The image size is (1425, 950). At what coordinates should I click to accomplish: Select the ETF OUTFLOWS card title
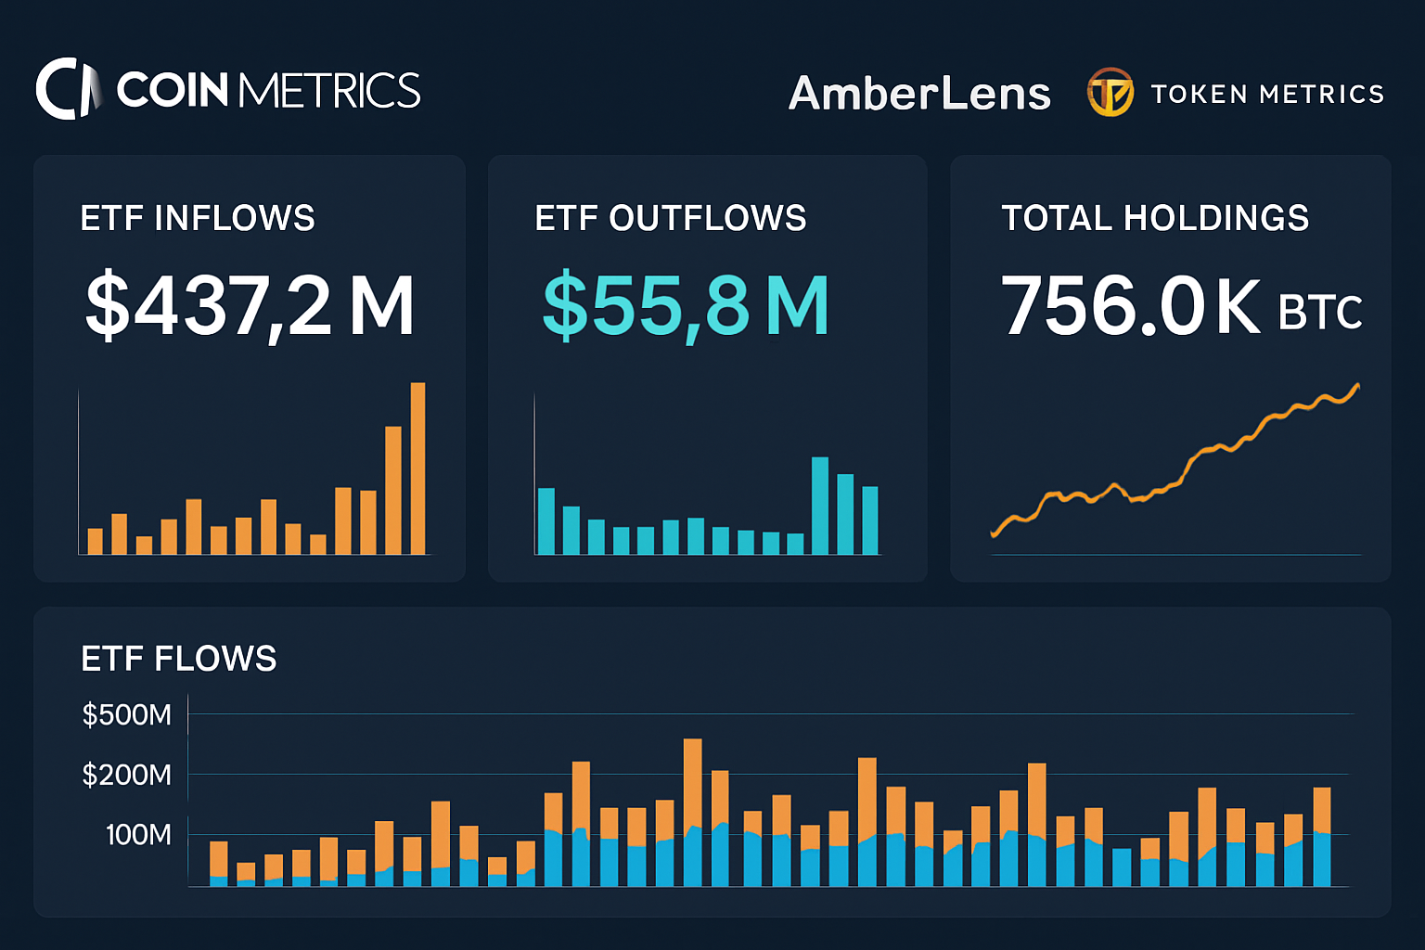[x=670, y=218]
